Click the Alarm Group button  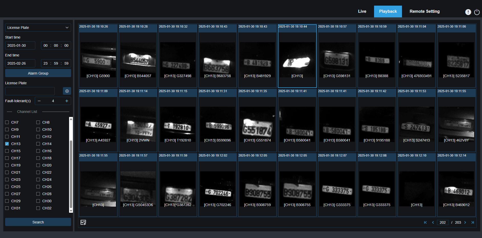pyautogui.click(x=38, y=73)
